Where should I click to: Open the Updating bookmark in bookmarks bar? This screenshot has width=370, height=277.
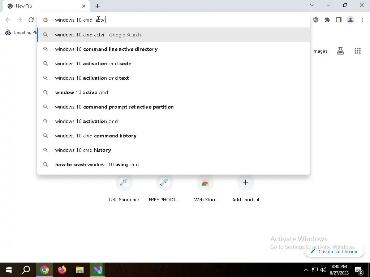21,32
